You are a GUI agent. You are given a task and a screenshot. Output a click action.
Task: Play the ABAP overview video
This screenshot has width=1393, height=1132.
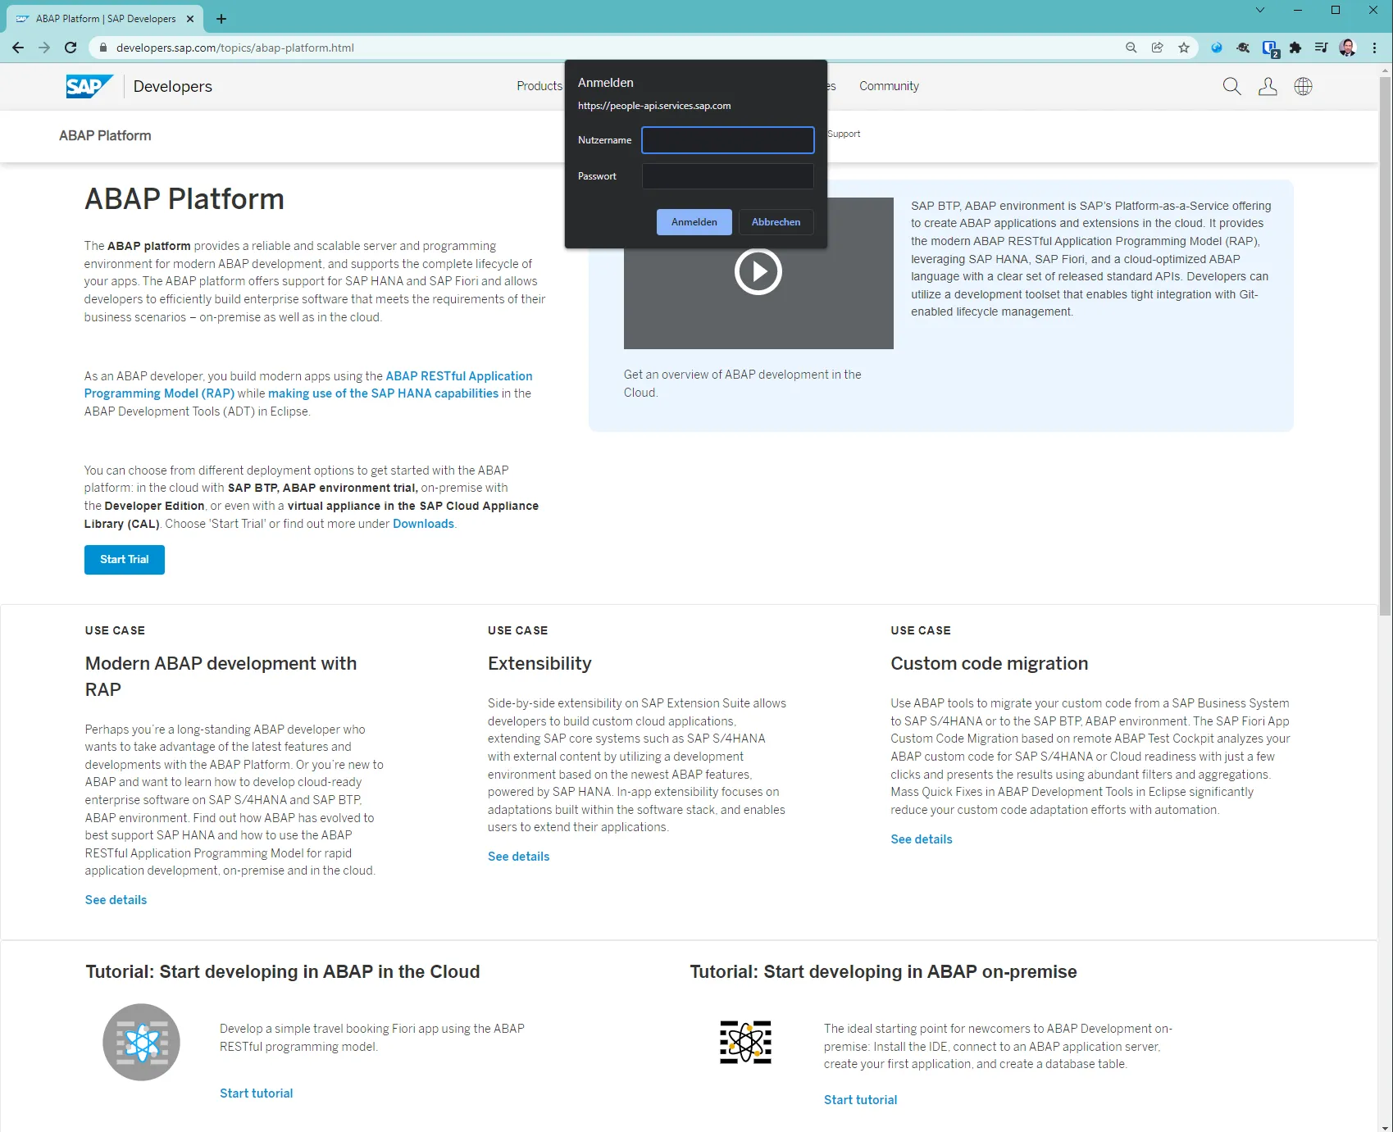758,271
